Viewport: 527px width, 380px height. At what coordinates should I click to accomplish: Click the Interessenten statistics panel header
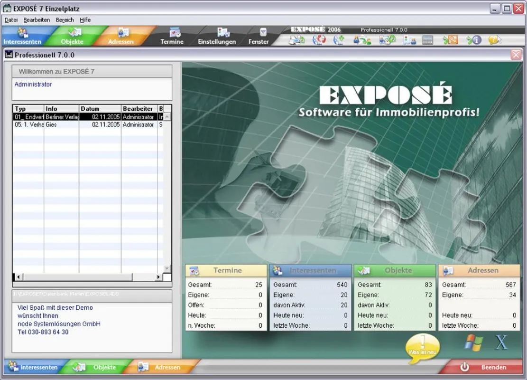point(310,270)
